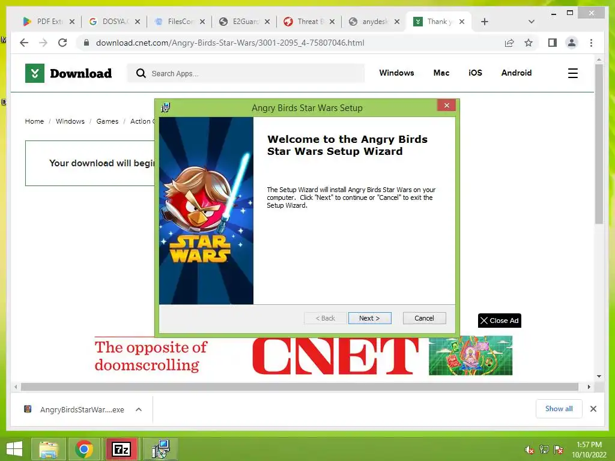Viewport: 615px width, 461px height.
Task: Close the anydesk tab
Action: [397, 22]
